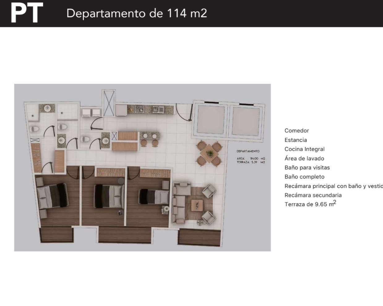Select the 'Estancia' list item
This screenshot has height=306, width=383.
[x=295, y=140]
